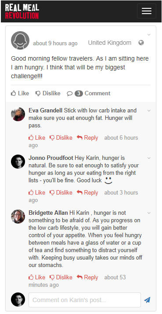Like Eva Grandell's comment
The image size is (162, 314).
37,138
